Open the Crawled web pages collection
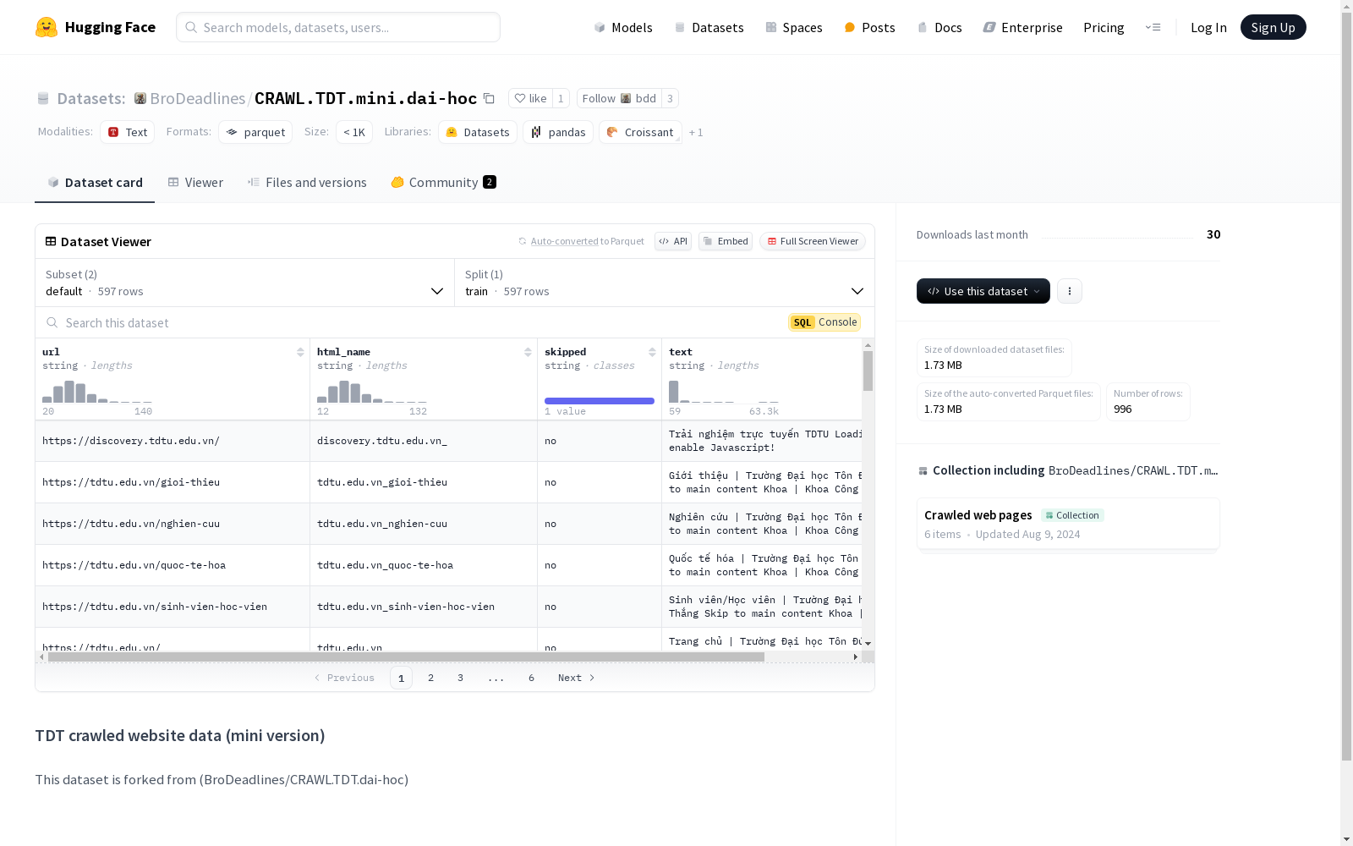Image resolution: width=1353 pixels, height=846 pixels. (x=1068, y=524)
